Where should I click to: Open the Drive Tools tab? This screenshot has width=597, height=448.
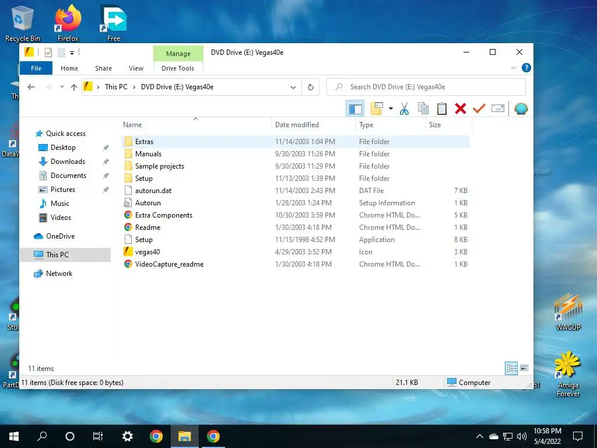click(178, 68)
